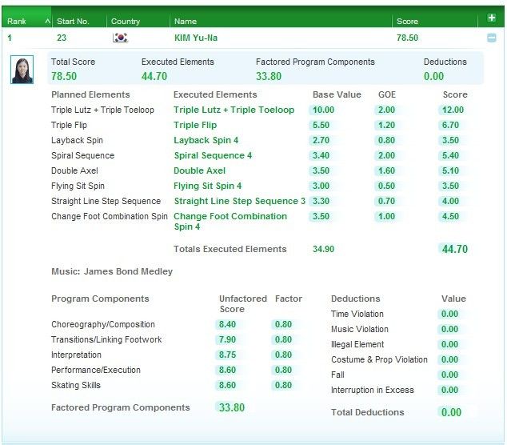Click the 3.00 base value for Flying Sit Spin
507x445 pixels.
pyautogui.click(x=321, y=186)
